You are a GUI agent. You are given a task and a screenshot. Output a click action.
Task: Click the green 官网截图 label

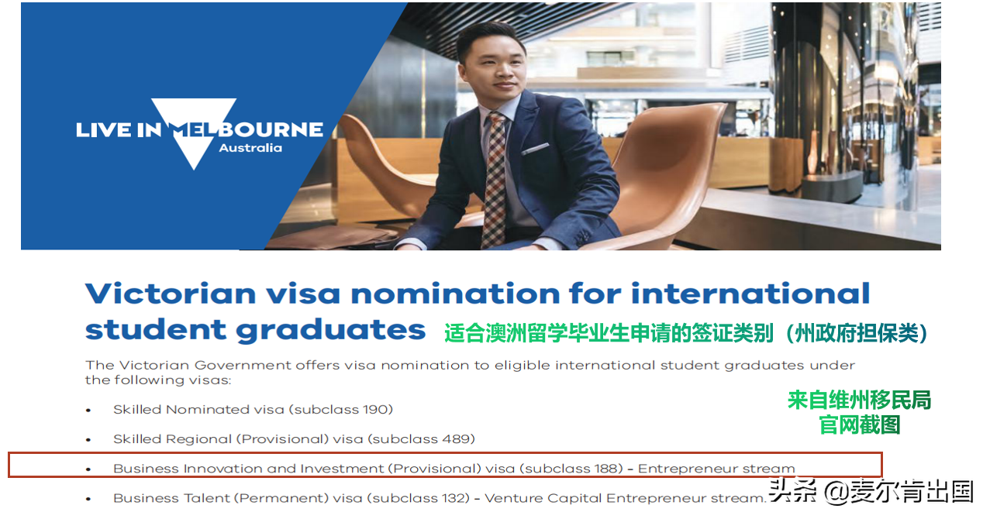(x=859, y=424)
